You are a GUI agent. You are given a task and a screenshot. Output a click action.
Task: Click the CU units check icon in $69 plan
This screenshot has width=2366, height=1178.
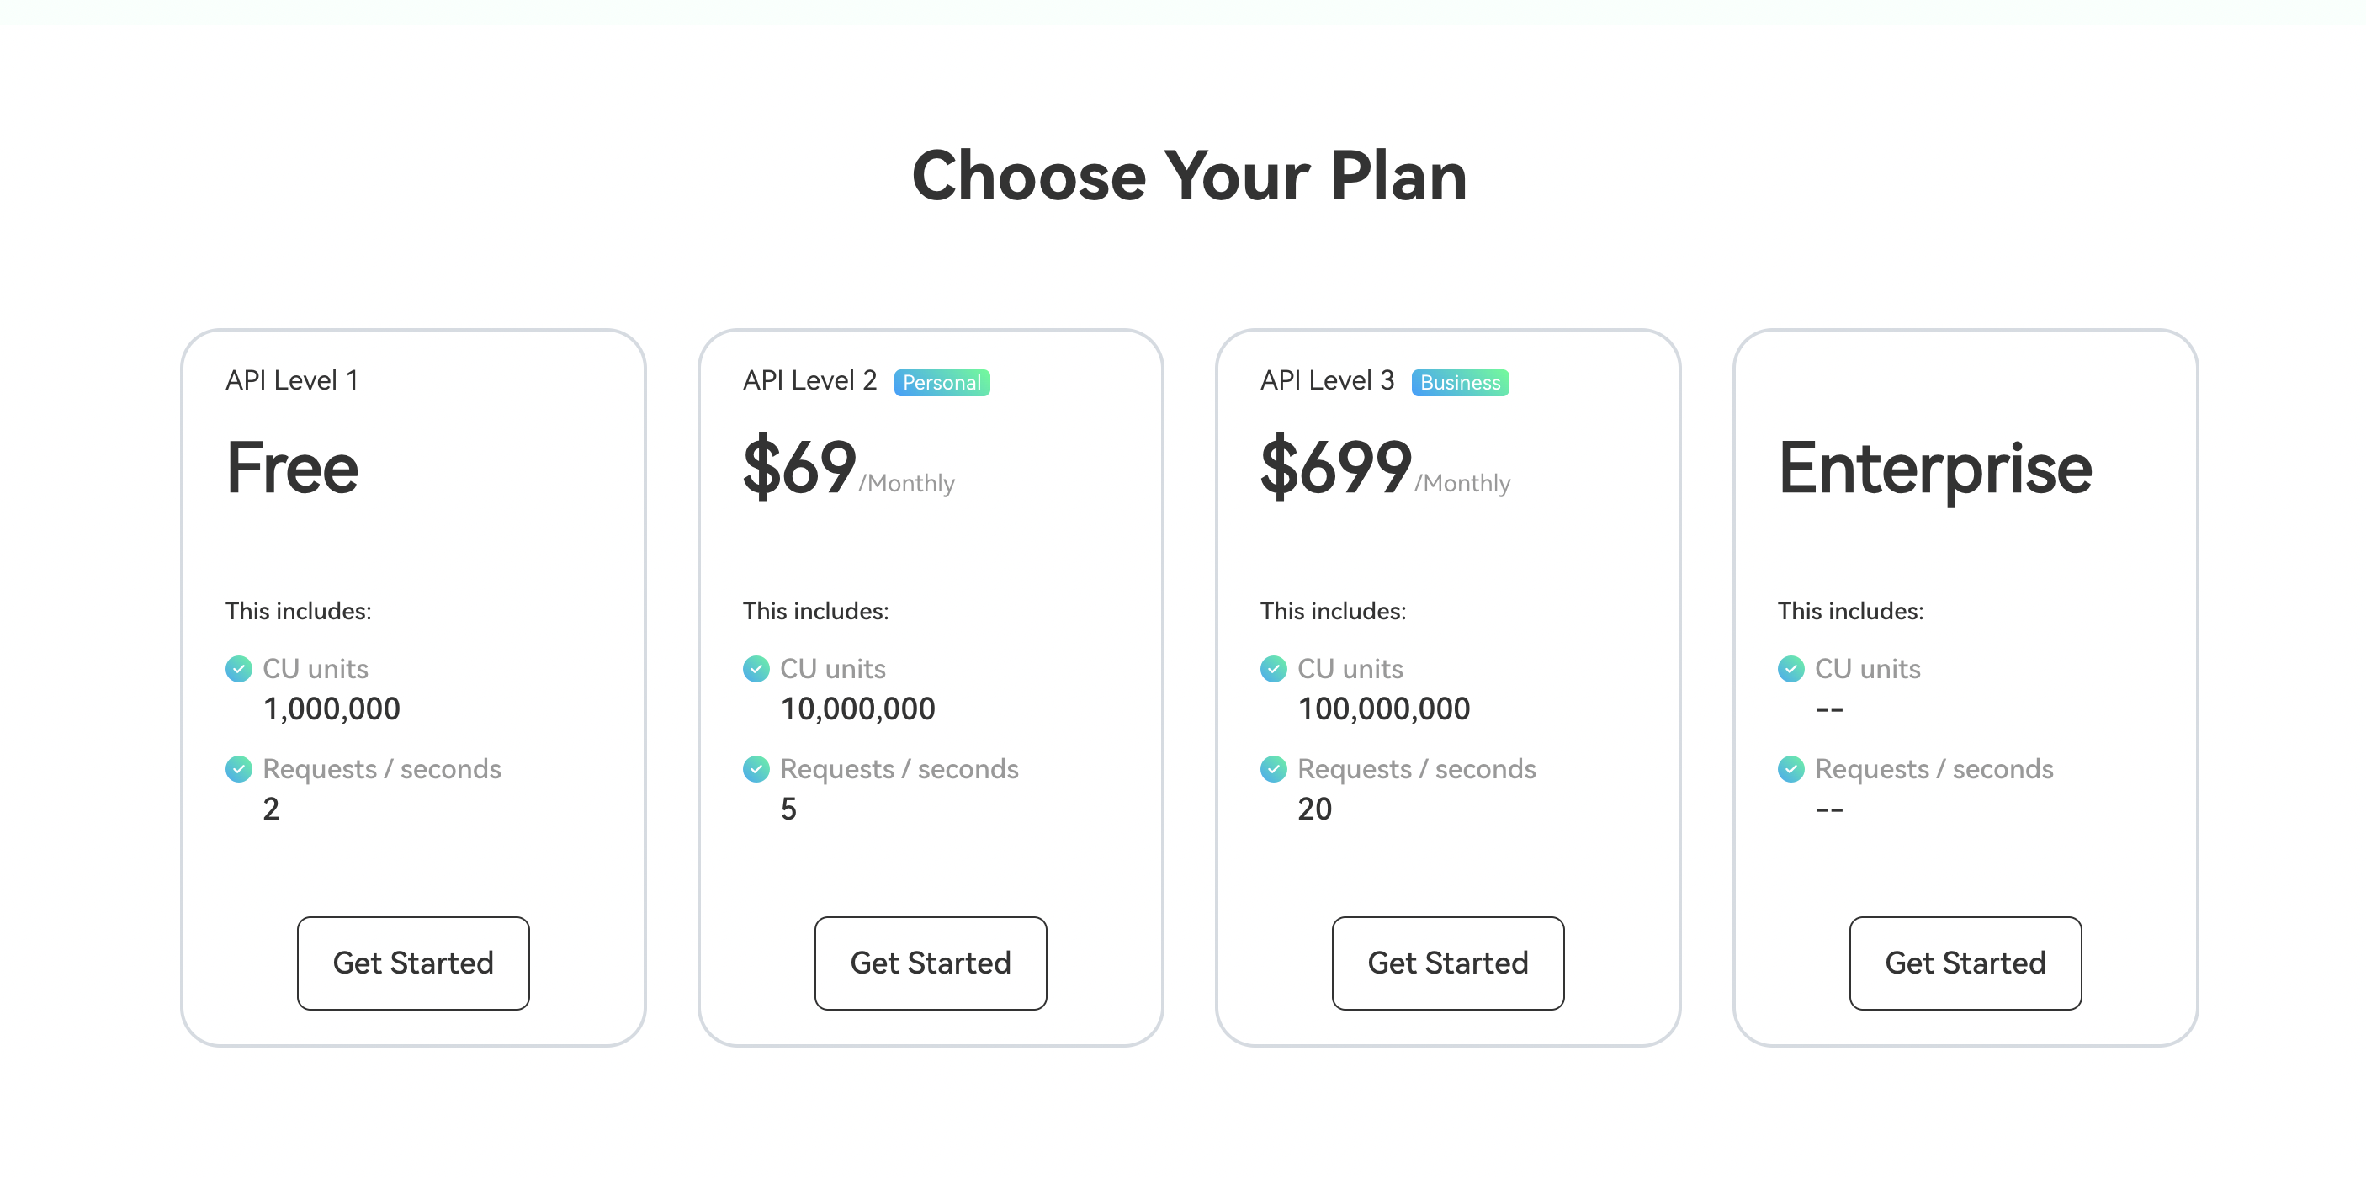click(756, 668)
